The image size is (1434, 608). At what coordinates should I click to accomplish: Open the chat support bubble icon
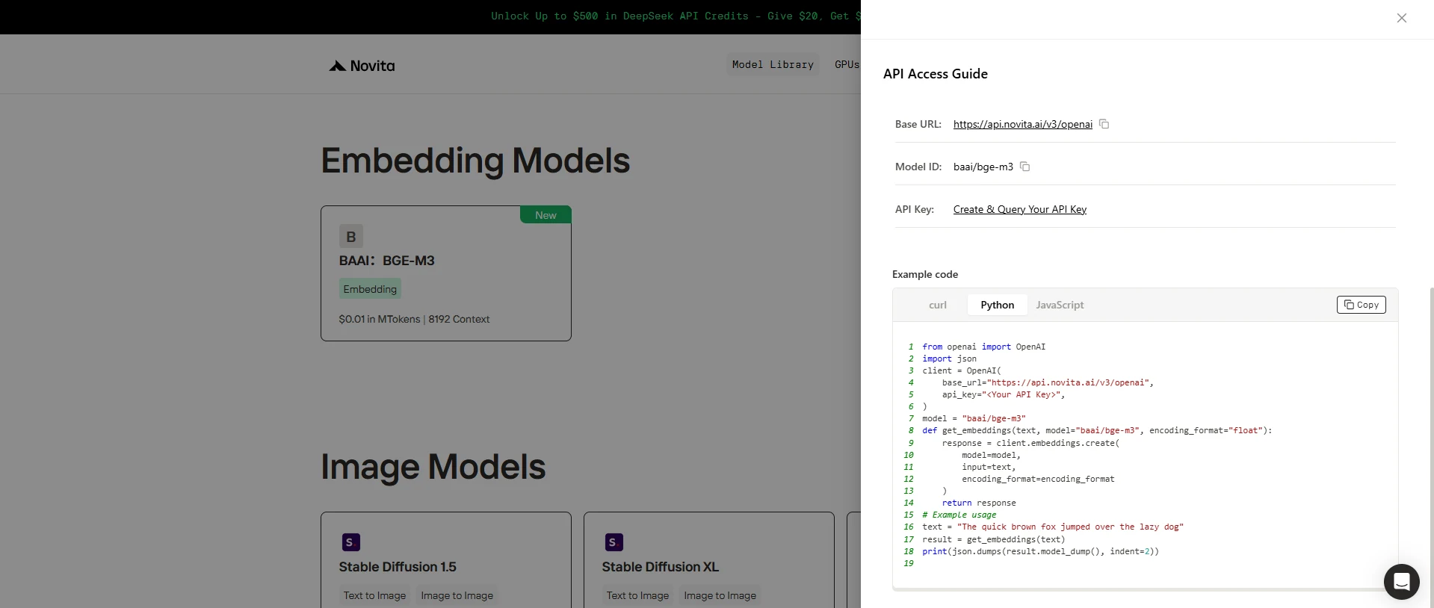click(1401, 581)
